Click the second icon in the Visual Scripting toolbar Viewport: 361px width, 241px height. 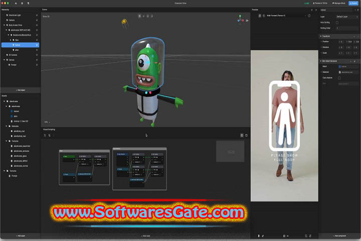click(50, 136)
